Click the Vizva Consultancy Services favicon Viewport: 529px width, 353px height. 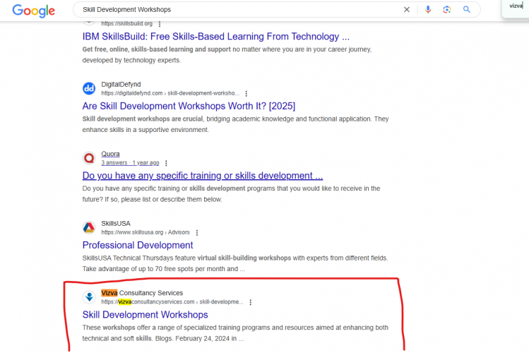89,297
